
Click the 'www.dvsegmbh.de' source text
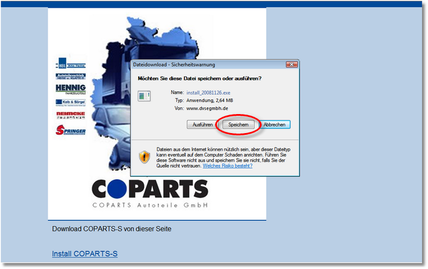(x=207, y=108)
